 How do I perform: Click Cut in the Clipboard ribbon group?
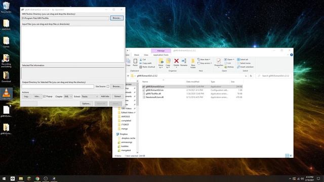point(143,60)
